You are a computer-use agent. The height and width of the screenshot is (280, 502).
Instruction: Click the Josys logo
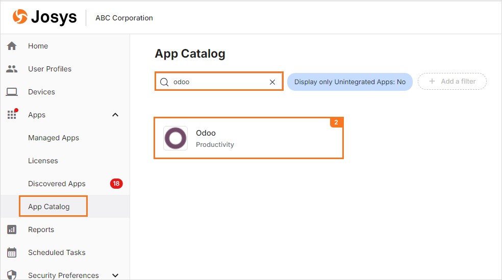[44, 17]
